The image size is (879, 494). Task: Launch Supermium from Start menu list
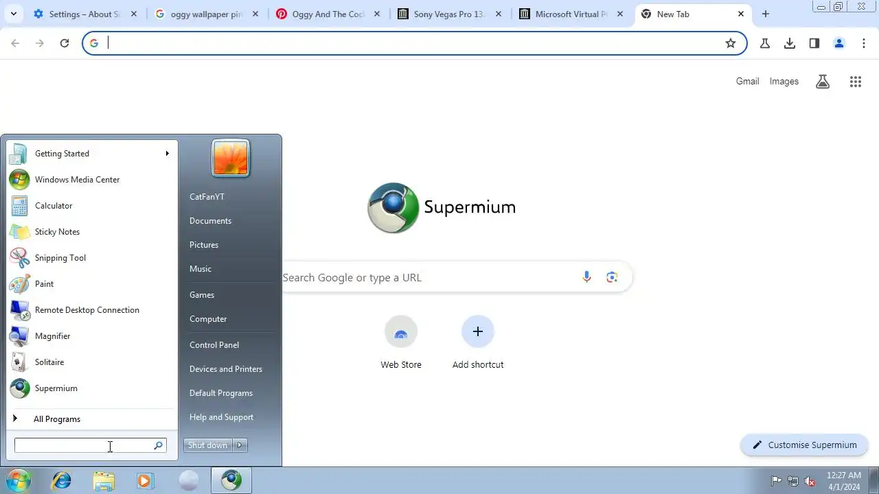19,388
